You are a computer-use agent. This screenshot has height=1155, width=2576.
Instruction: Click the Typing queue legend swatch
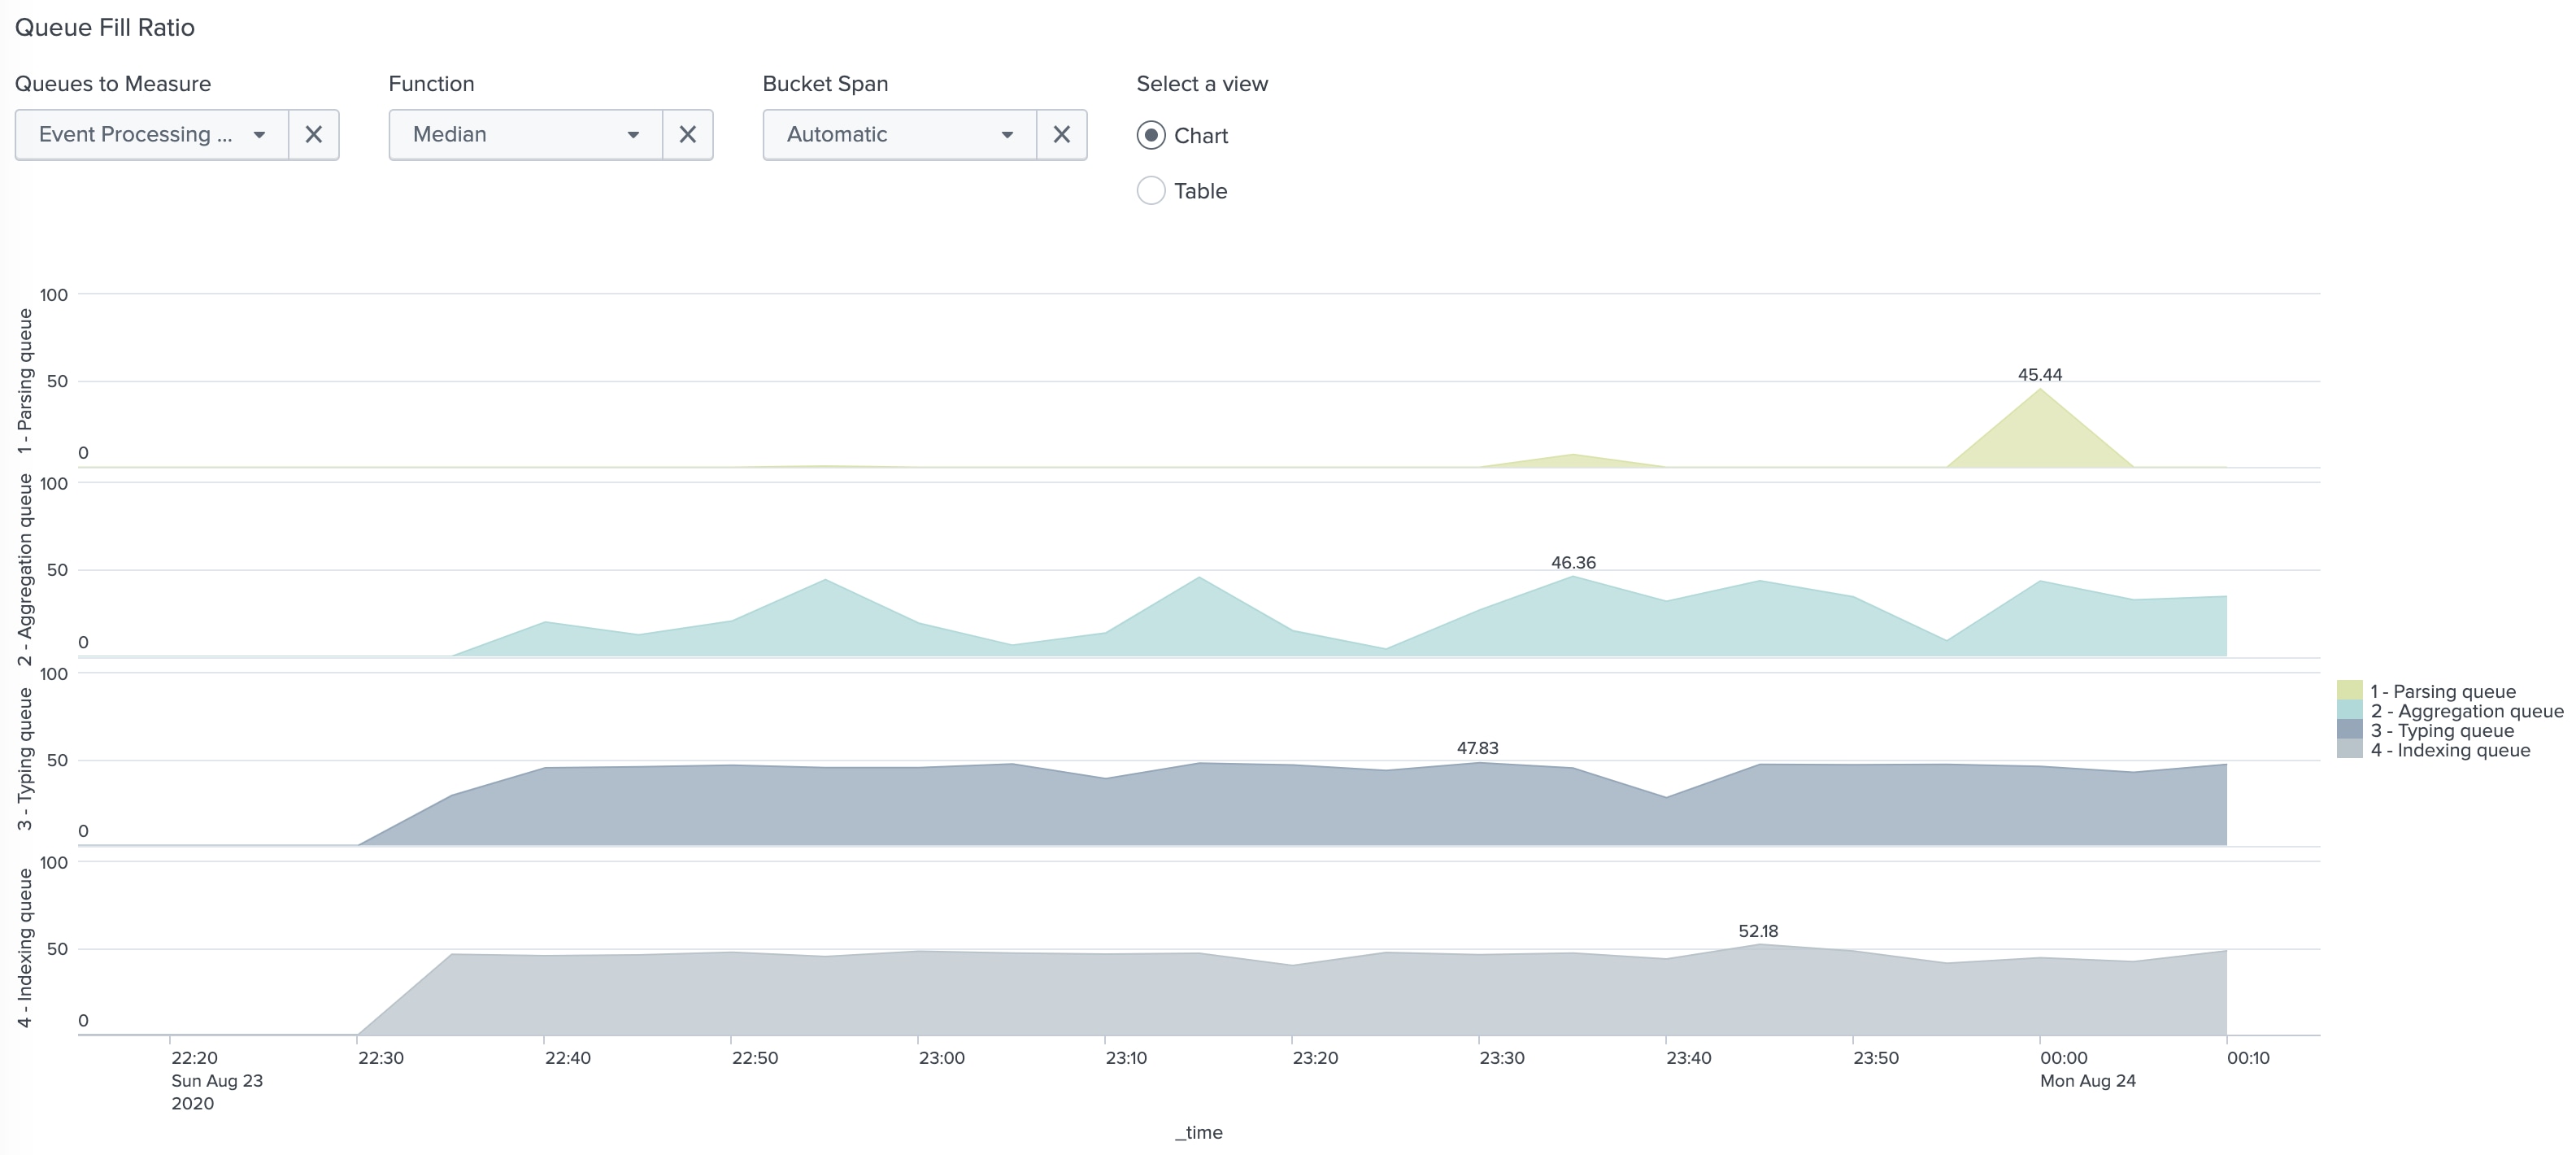coord(2349,729)
